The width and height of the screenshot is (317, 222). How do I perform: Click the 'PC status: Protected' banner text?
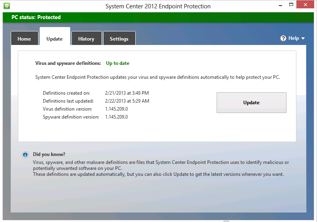click(x=36, y=17)
